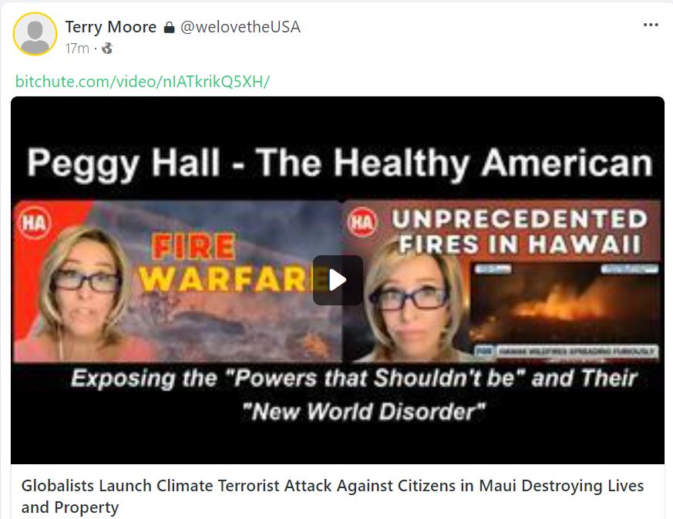The image size is (673, 519).
Task: Open the @welovetheUSA handle
Action: point(241,27)
